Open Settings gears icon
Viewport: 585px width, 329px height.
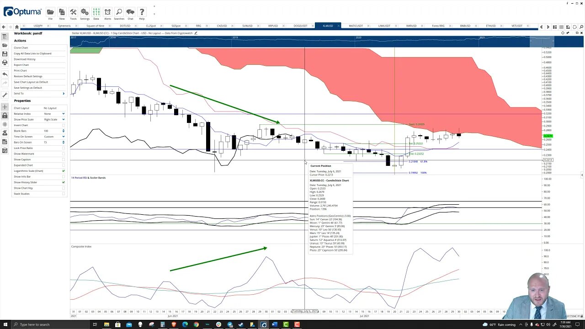coord(85,12)
